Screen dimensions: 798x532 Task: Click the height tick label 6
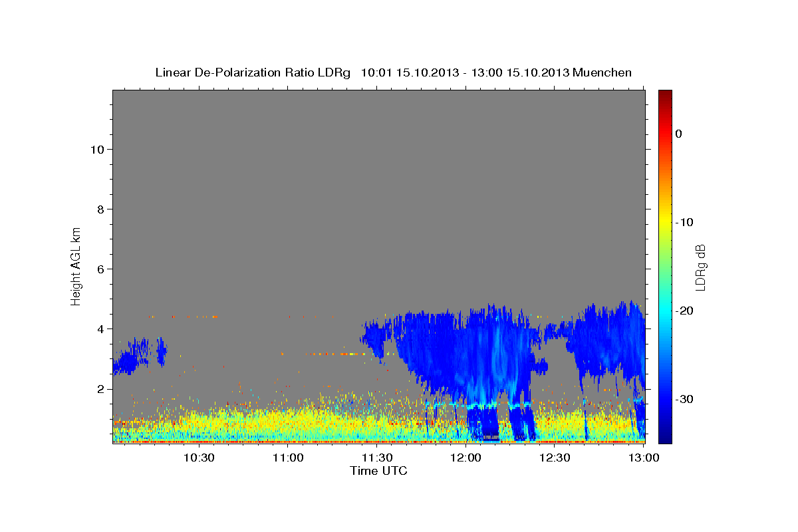(x=100, y=269)
